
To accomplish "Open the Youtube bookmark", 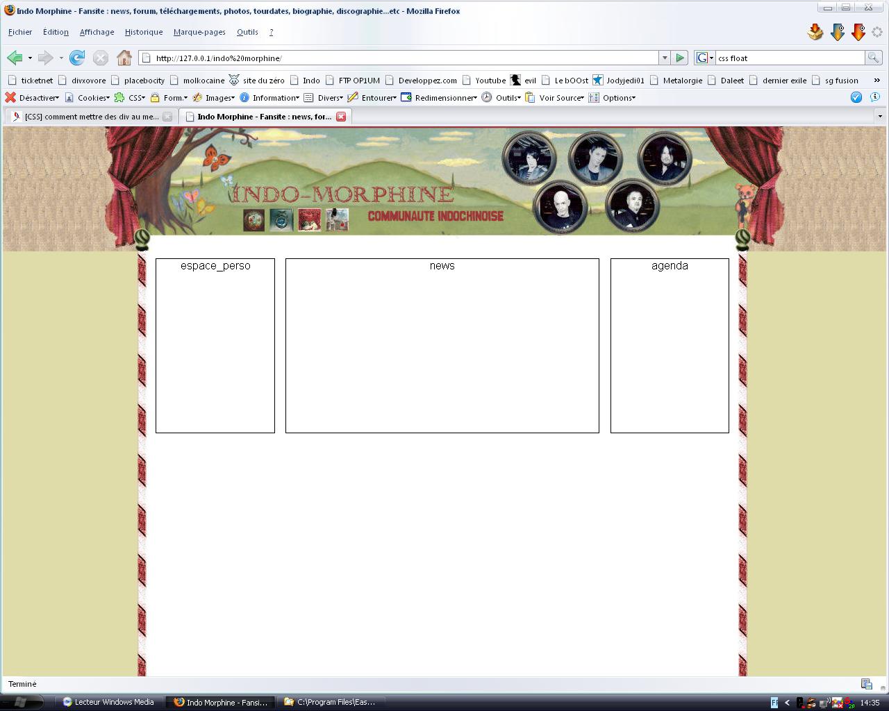I will point(483,80).
